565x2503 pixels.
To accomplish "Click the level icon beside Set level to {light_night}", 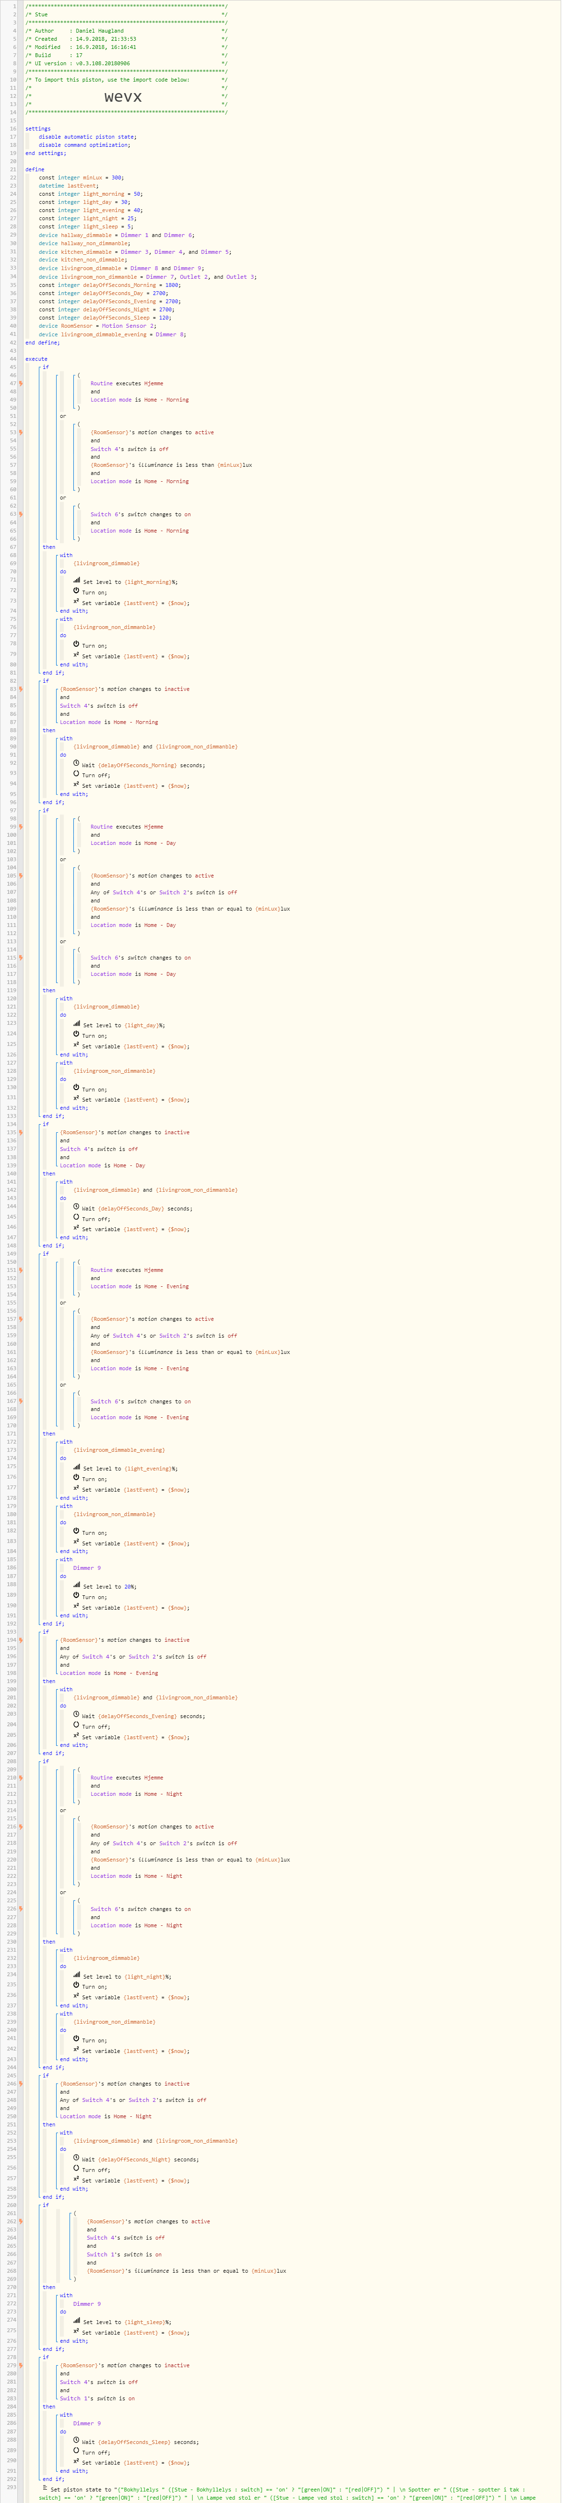I will pyautogui.click(x=77, y=1974).
